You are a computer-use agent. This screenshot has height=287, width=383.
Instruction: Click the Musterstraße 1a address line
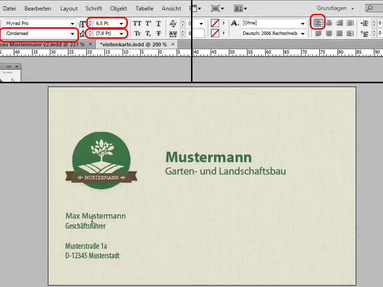(x=86, y=246)
